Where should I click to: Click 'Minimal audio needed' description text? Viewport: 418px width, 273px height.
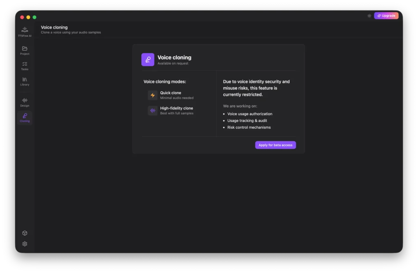pos(177,98)
